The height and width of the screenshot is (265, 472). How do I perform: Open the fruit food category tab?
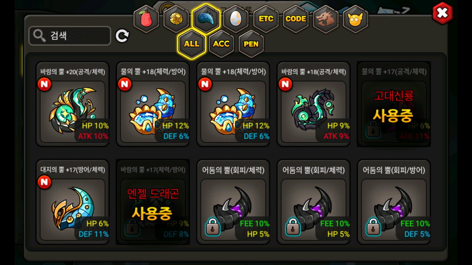146,19
